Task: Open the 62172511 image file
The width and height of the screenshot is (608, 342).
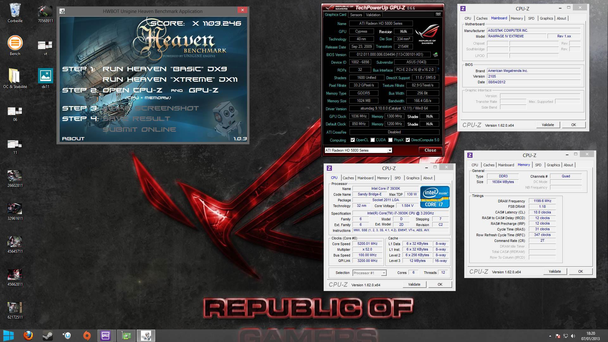Action: point(15,311)
